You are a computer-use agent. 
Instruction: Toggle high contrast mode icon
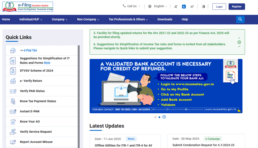pos(204,7)
